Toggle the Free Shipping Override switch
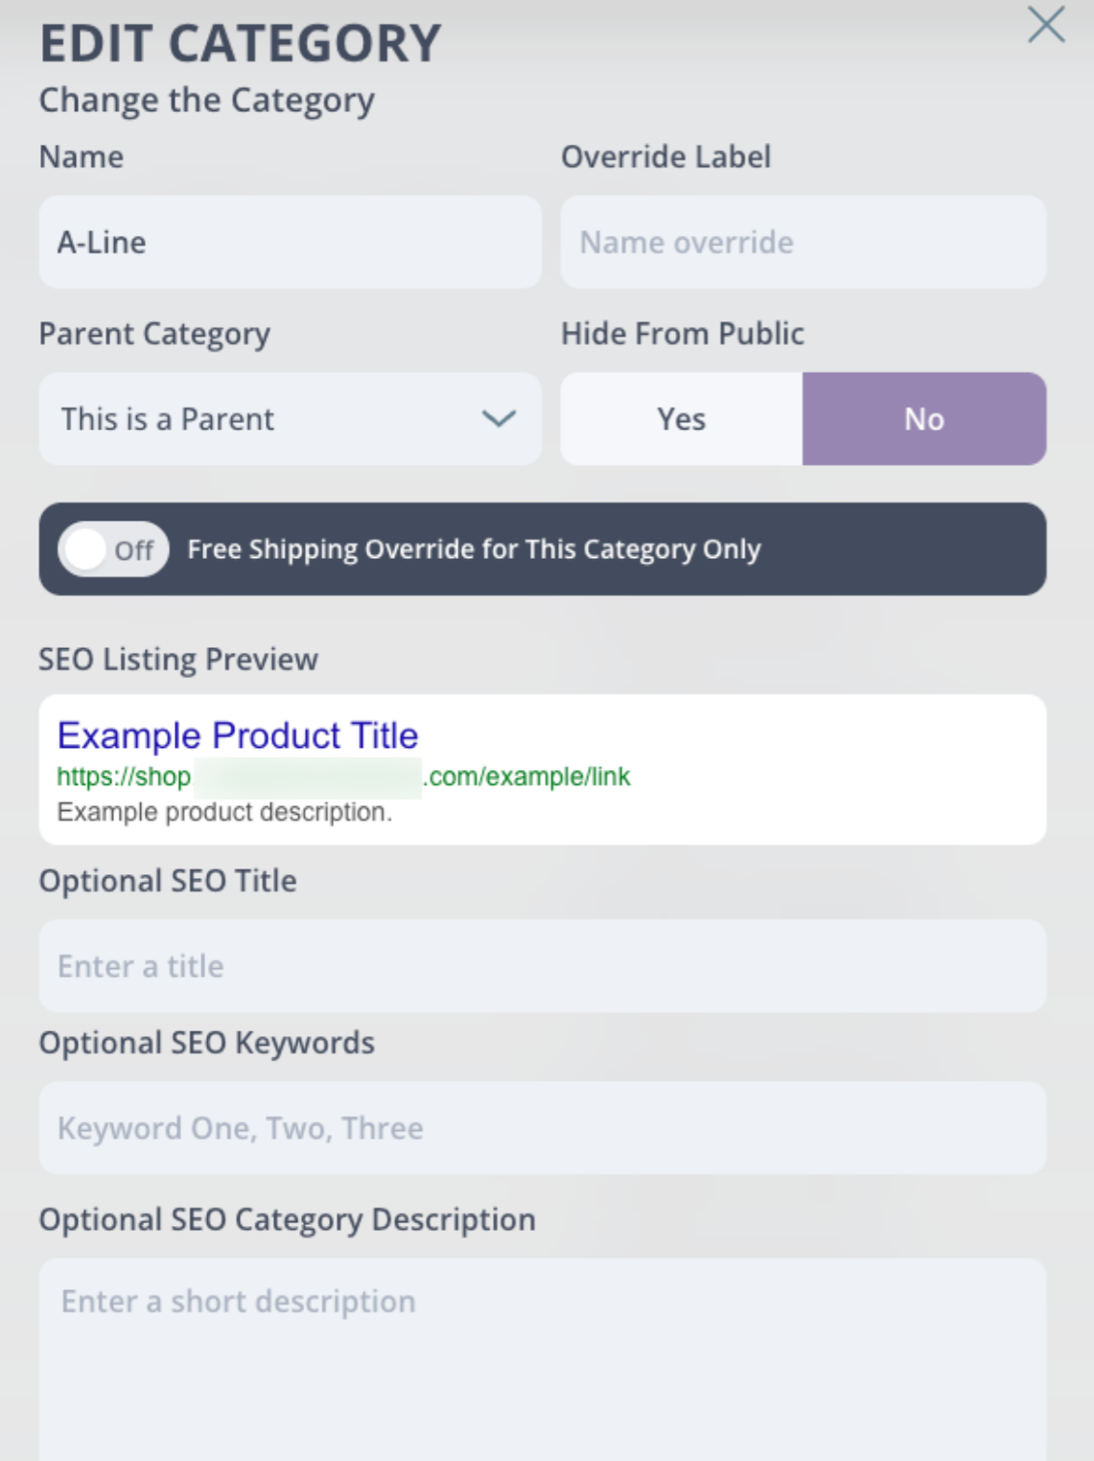This screenshot has width=1094, height=1461. [x=113, y=549]
